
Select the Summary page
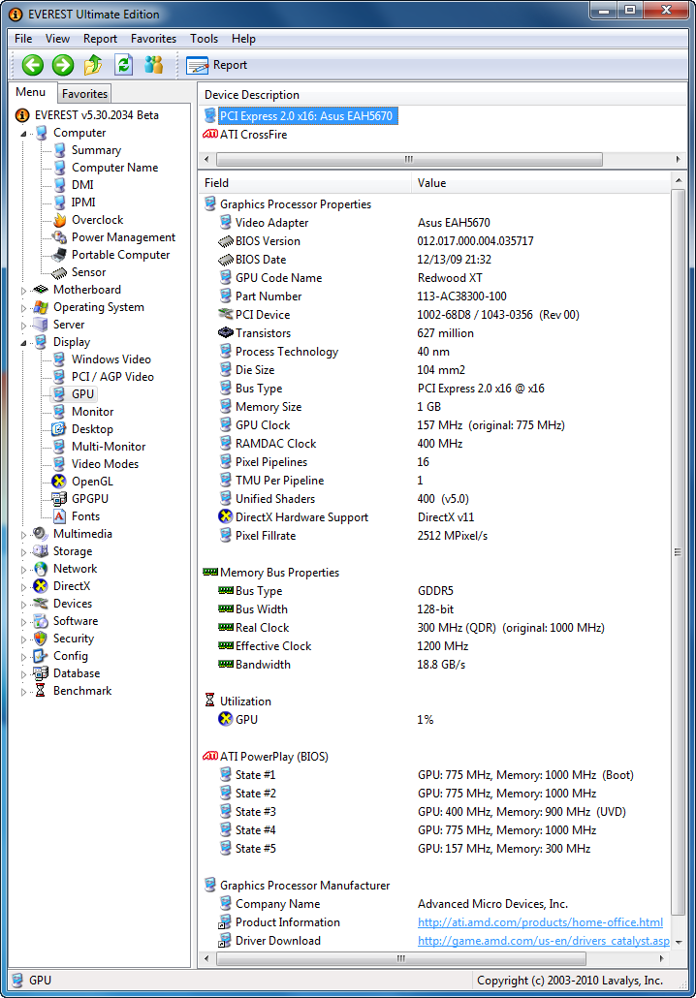(96, 150)
